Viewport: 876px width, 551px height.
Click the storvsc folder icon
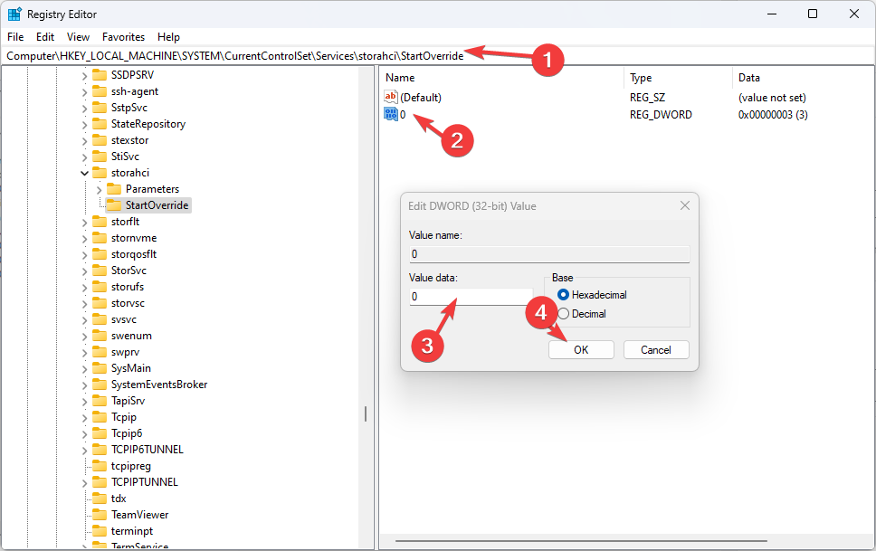(100, 303)
